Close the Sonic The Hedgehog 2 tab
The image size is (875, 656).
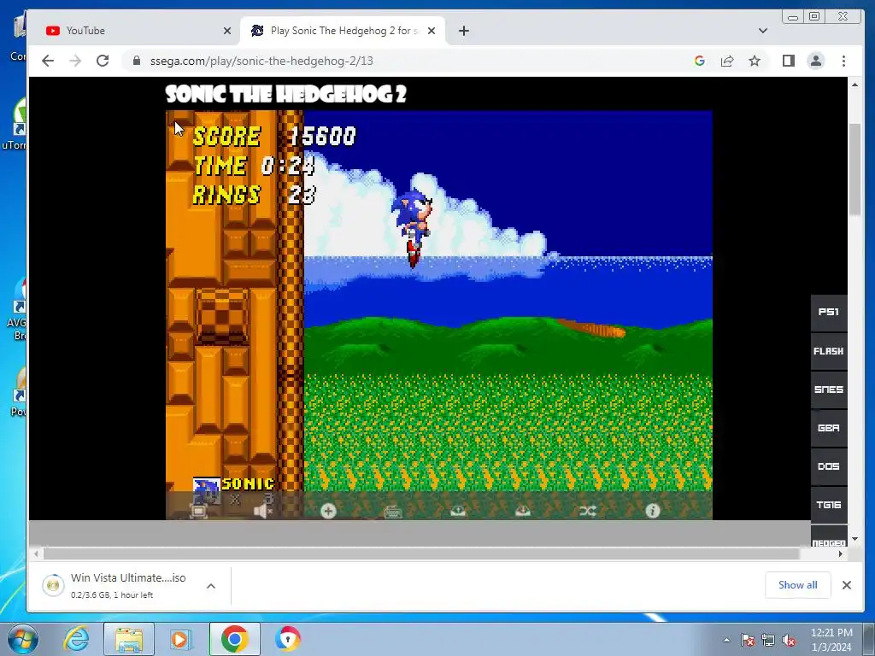432,31
